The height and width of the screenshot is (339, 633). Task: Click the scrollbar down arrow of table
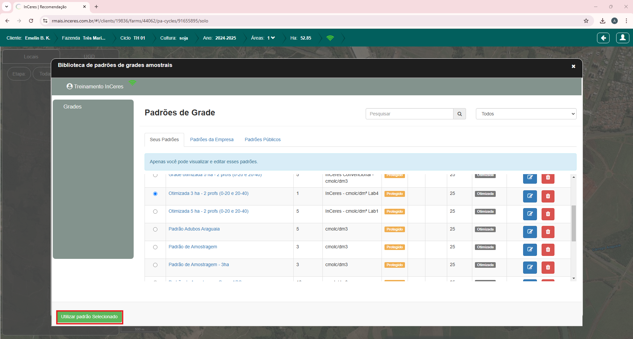point(574,278)
